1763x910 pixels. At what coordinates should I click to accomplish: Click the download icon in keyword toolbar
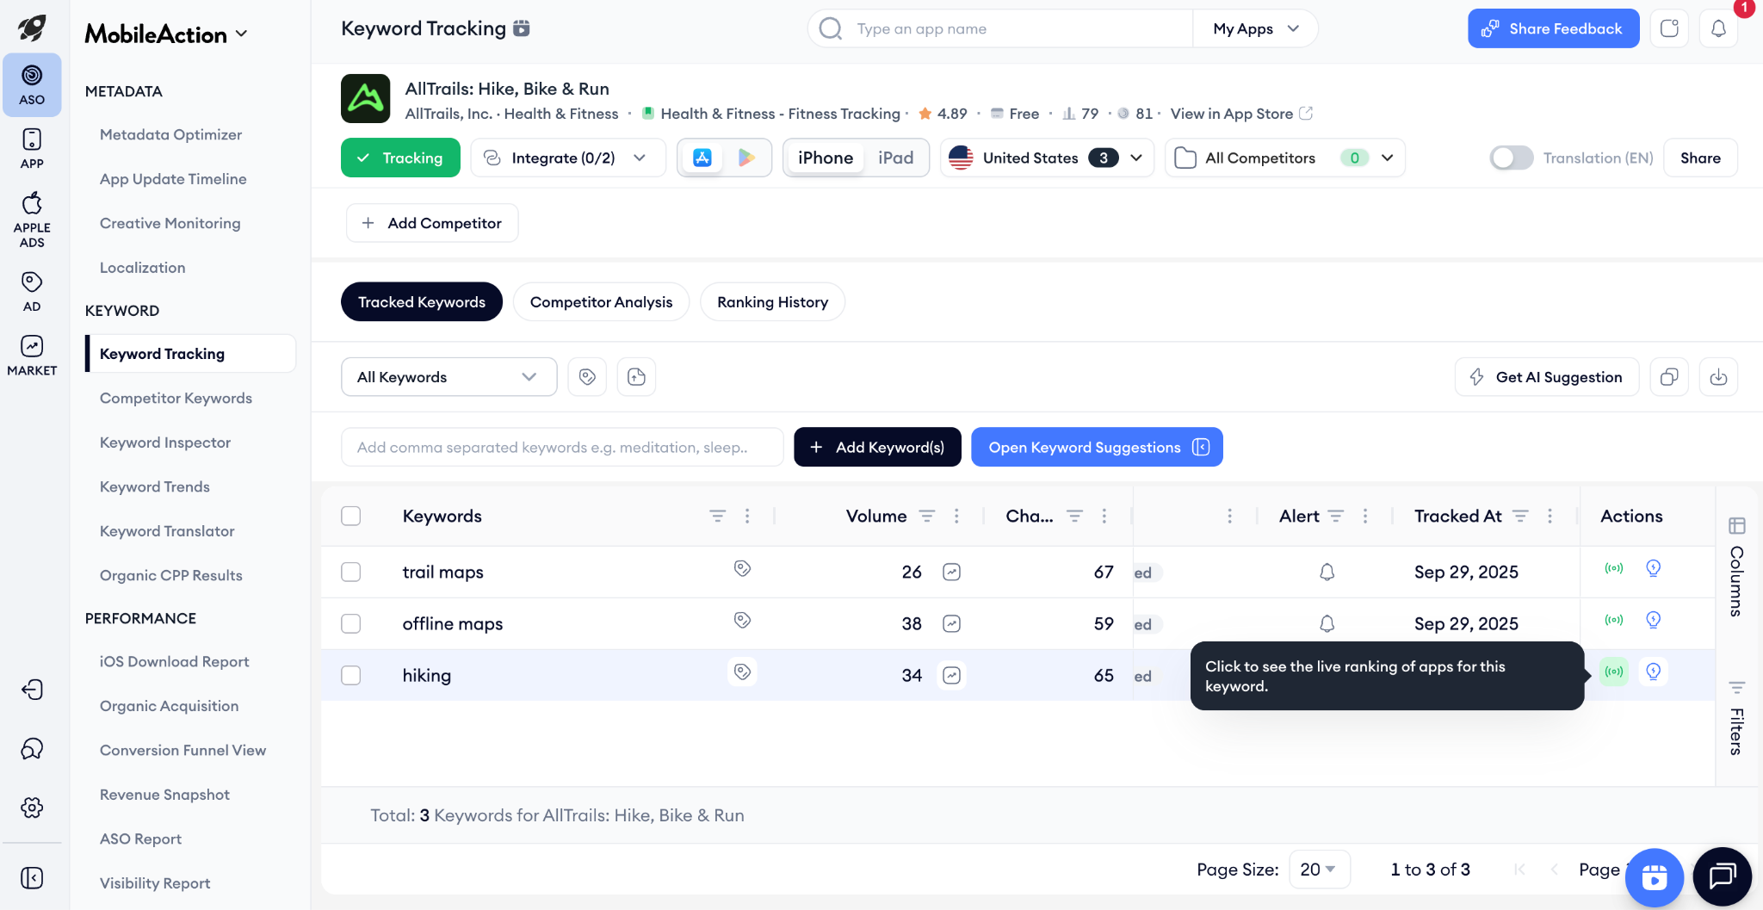pos(1718,377)
